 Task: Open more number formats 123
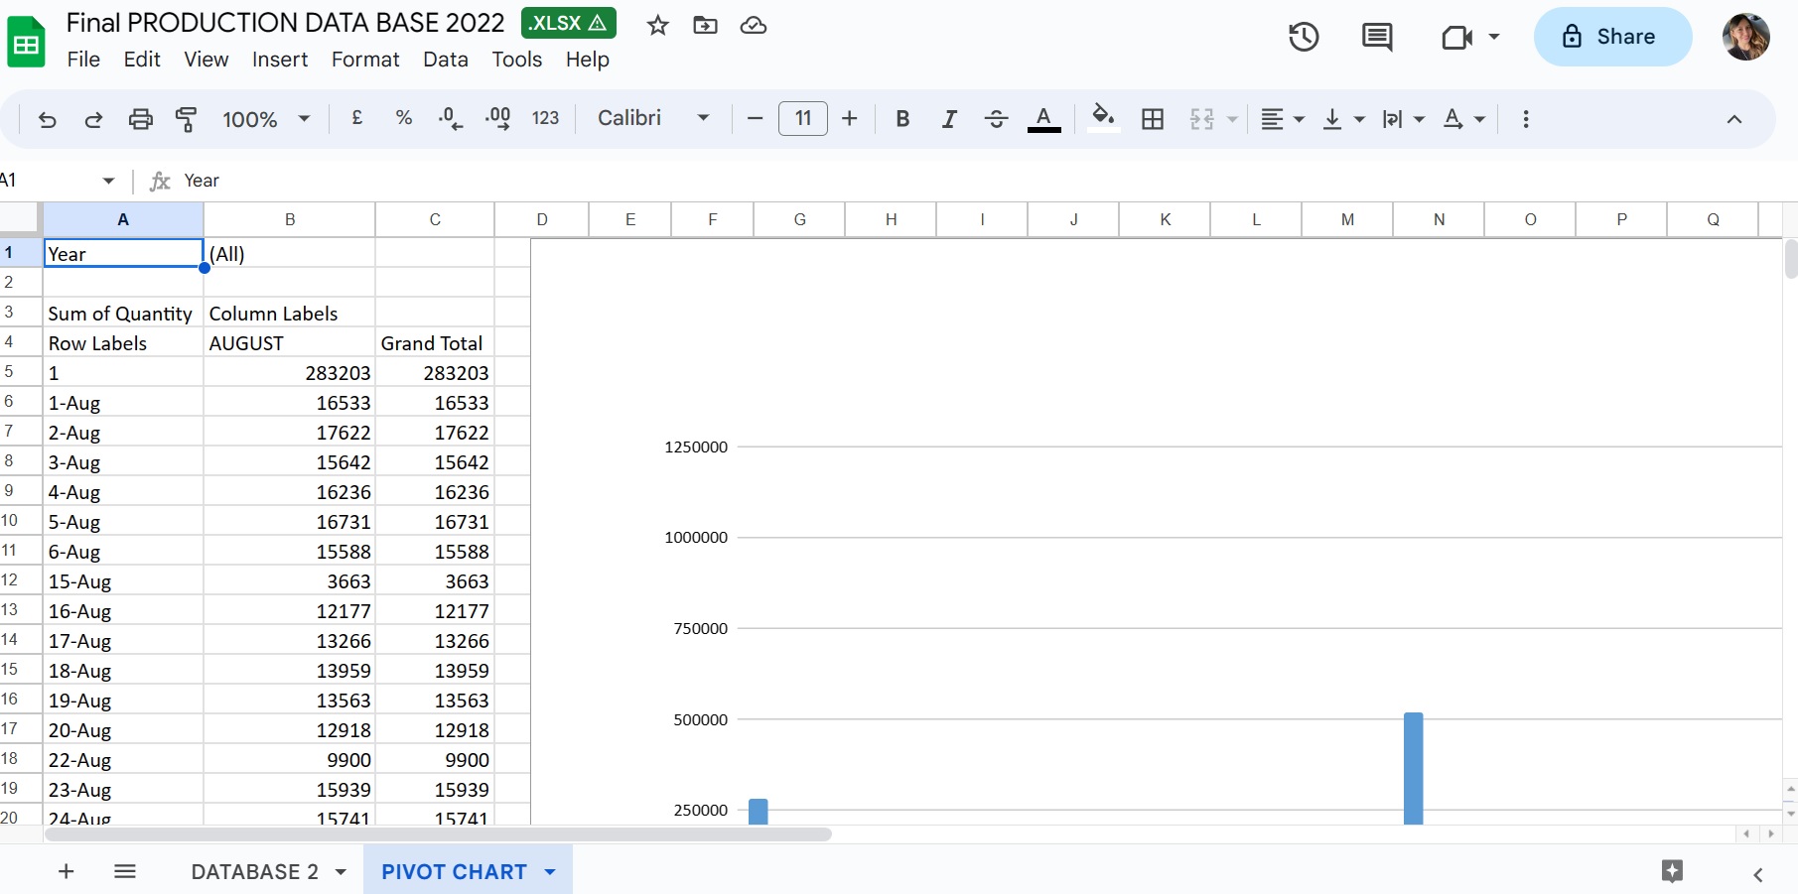pos(545,118)
